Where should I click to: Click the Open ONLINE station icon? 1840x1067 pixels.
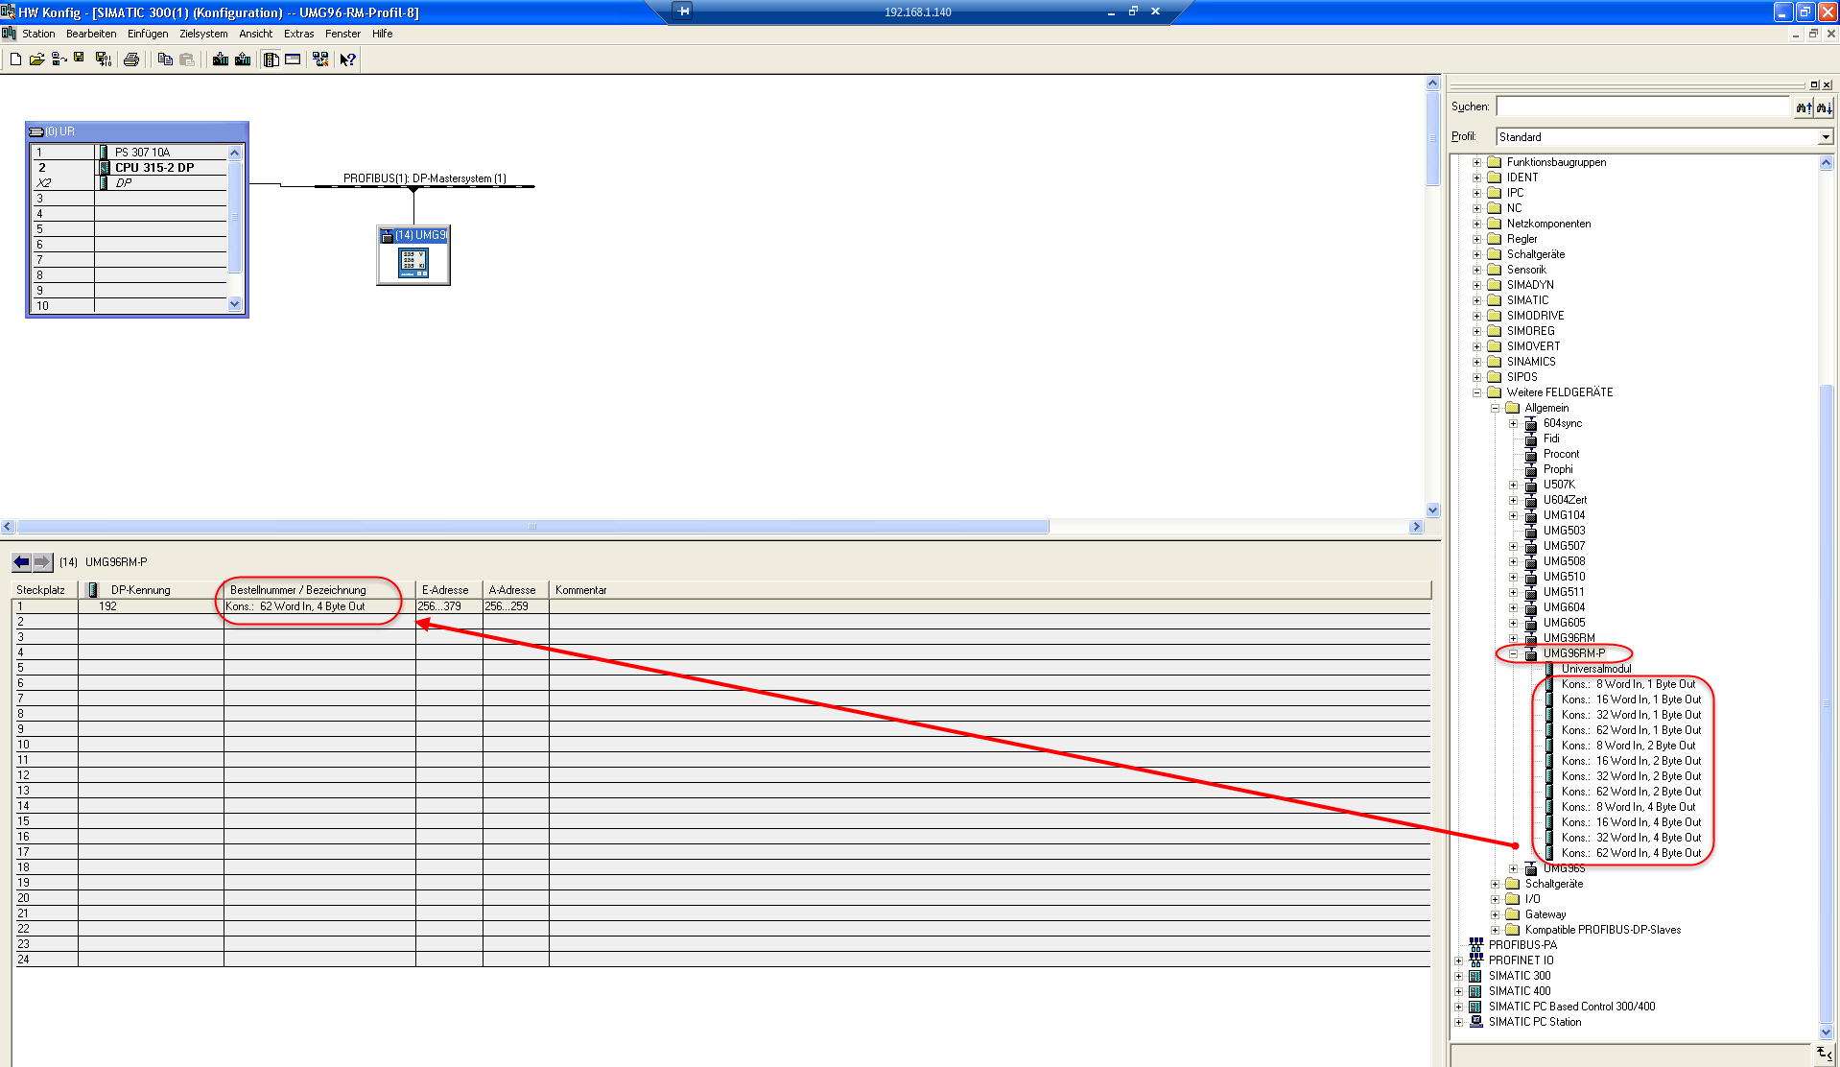[x=59, y=59]
